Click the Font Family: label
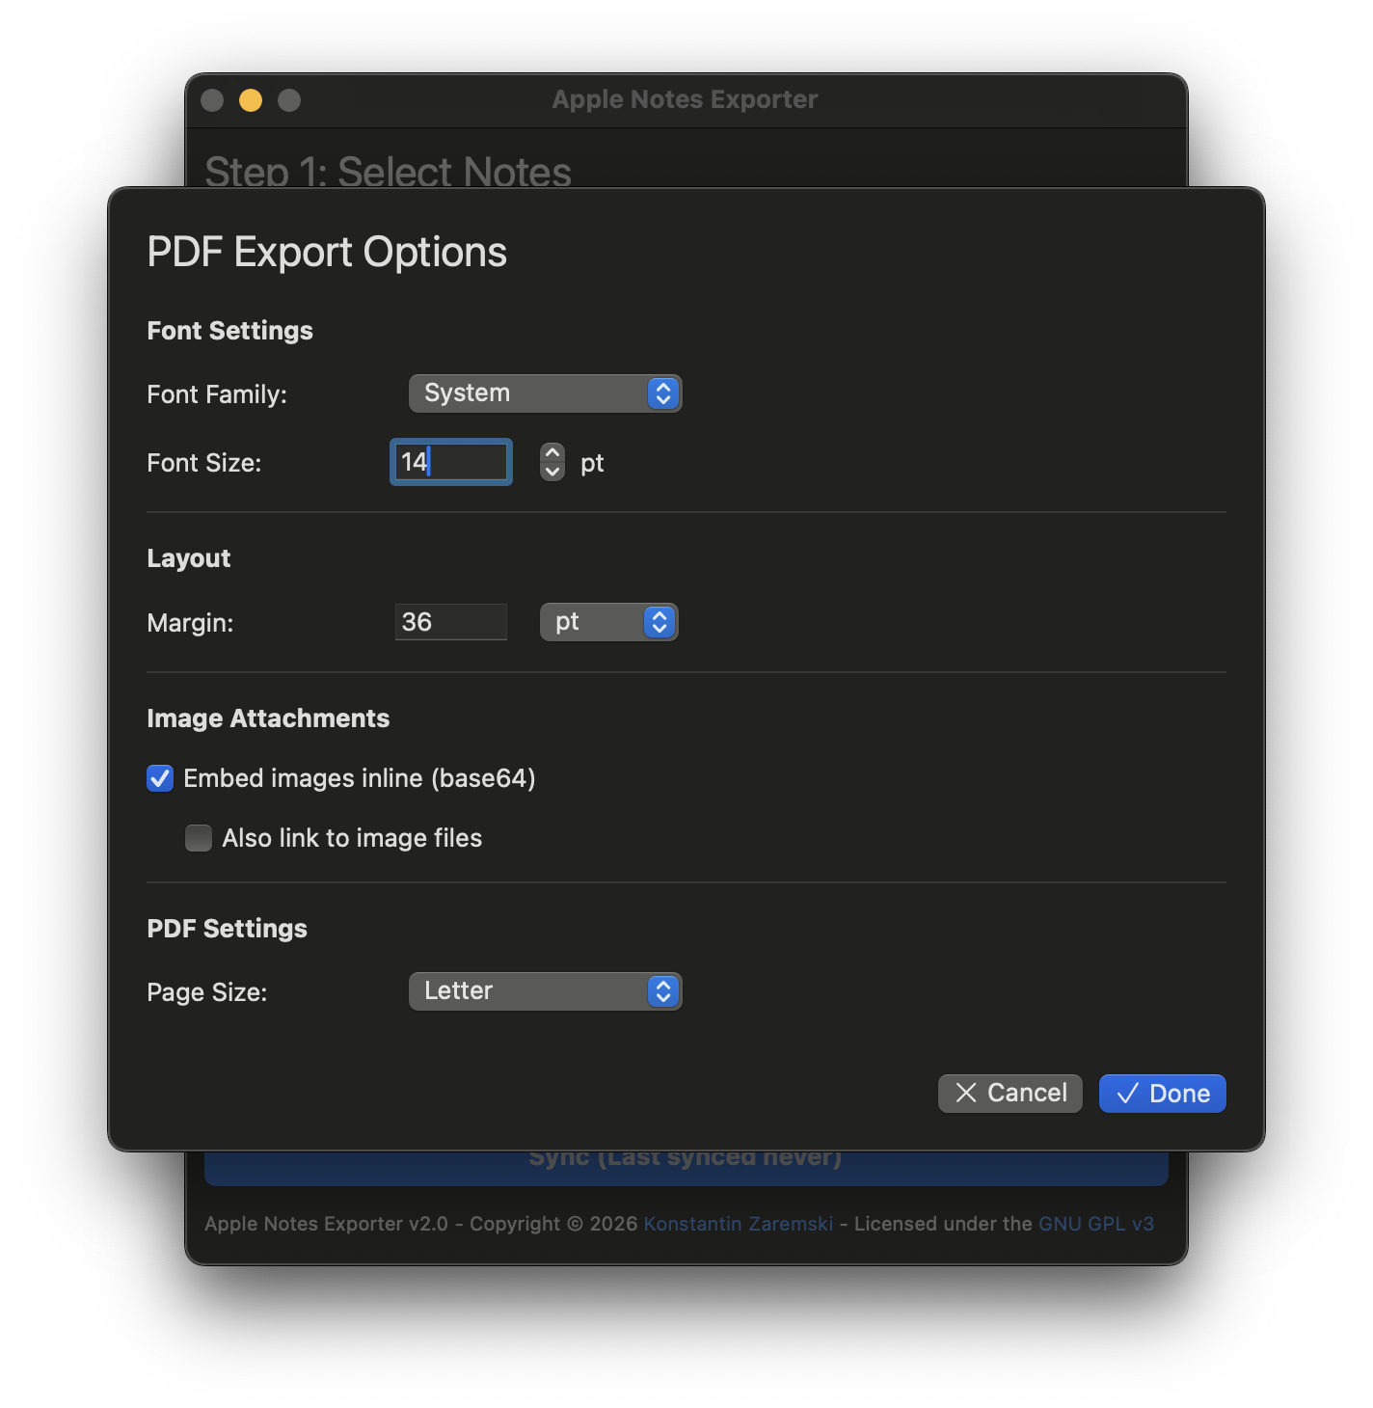1373x1408 pixels. click(217, 394)
